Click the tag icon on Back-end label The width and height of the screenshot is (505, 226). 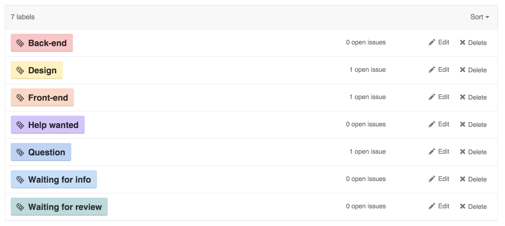point(20,43)
